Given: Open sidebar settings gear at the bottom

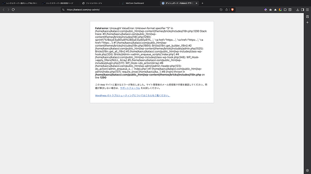Looking at the screenshot, I should click(x=307, y=170).
